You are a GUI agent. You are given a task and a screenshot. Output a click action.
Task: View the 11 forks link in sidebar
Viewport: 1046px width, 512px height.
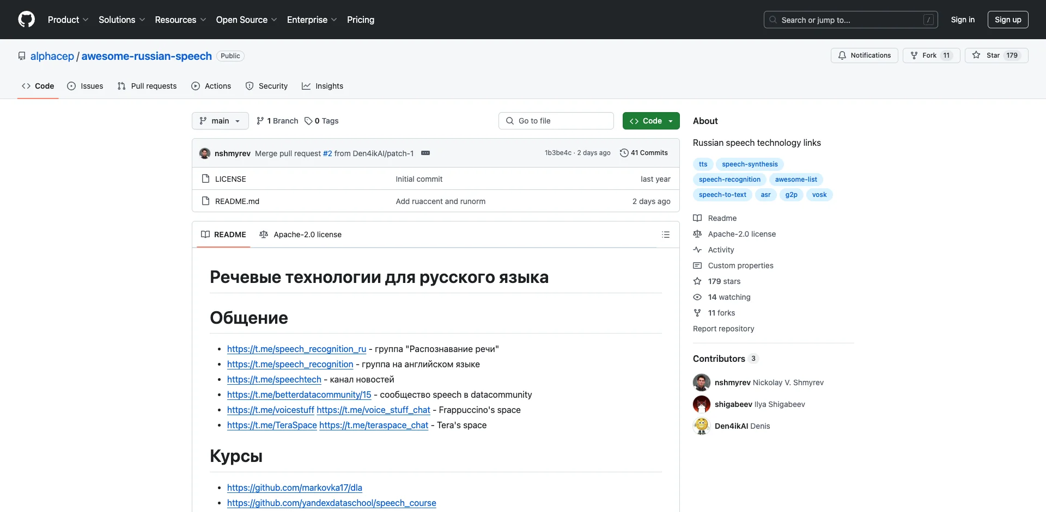click(714, 313)
